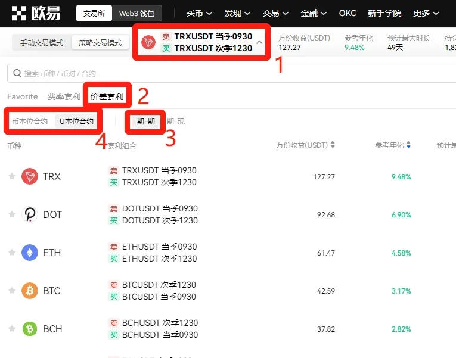Toggle to 期-现 arbitrage type
Image resolution: width=456 pixels, height=358 pixels.
click(x=176, y=122)
